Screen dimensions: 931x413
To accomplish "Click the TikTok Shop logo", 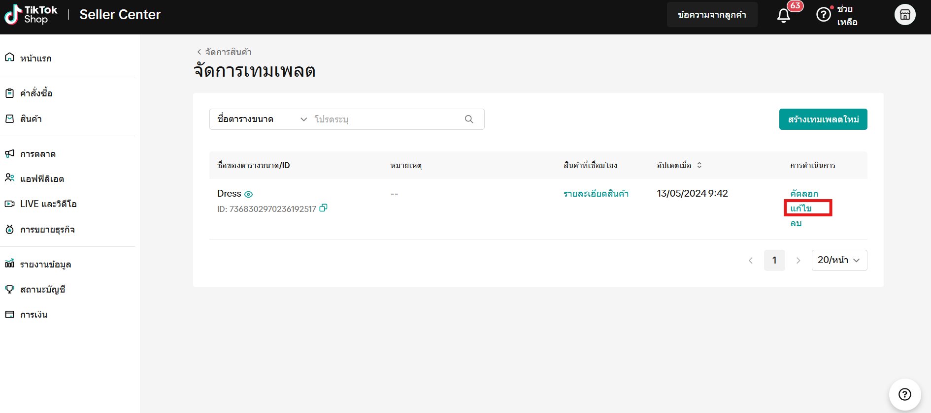I will [31, 15].
